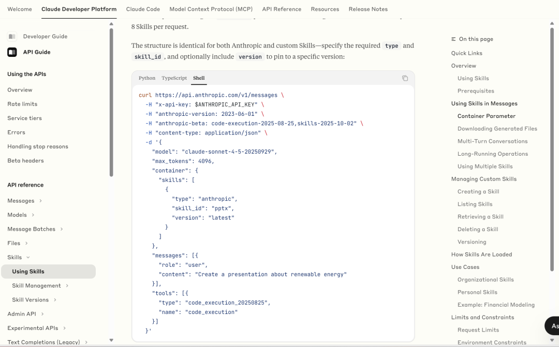The width and height of the screenshot is (559, 347).
Task: Collapse the Skills section chevron
Action: [28, 258]
